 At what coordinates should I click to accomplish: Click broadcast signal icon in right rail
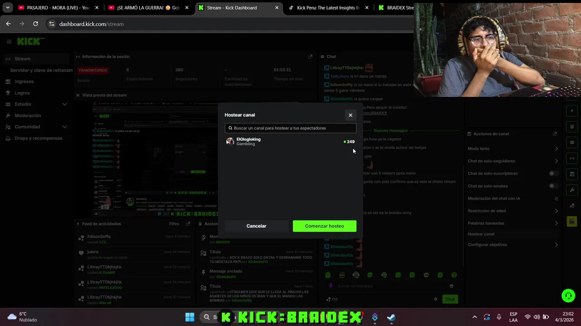572,158
